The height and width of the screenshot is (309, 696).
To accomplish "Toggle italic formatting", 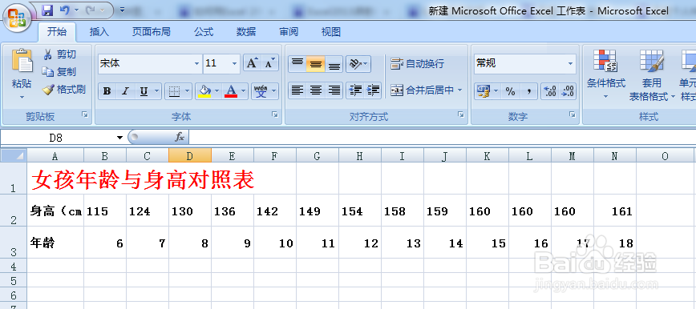I will pyautogui.click(x=125, y=91).
